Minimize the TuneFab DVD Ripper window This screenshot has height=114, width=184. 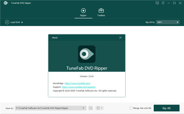pyautogui.click(x=169, y=3)
